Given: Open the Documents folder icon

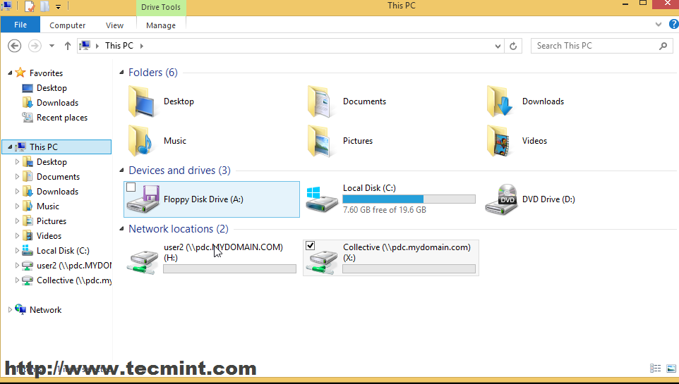Looking at the screenshot, I should pos(320,101).
